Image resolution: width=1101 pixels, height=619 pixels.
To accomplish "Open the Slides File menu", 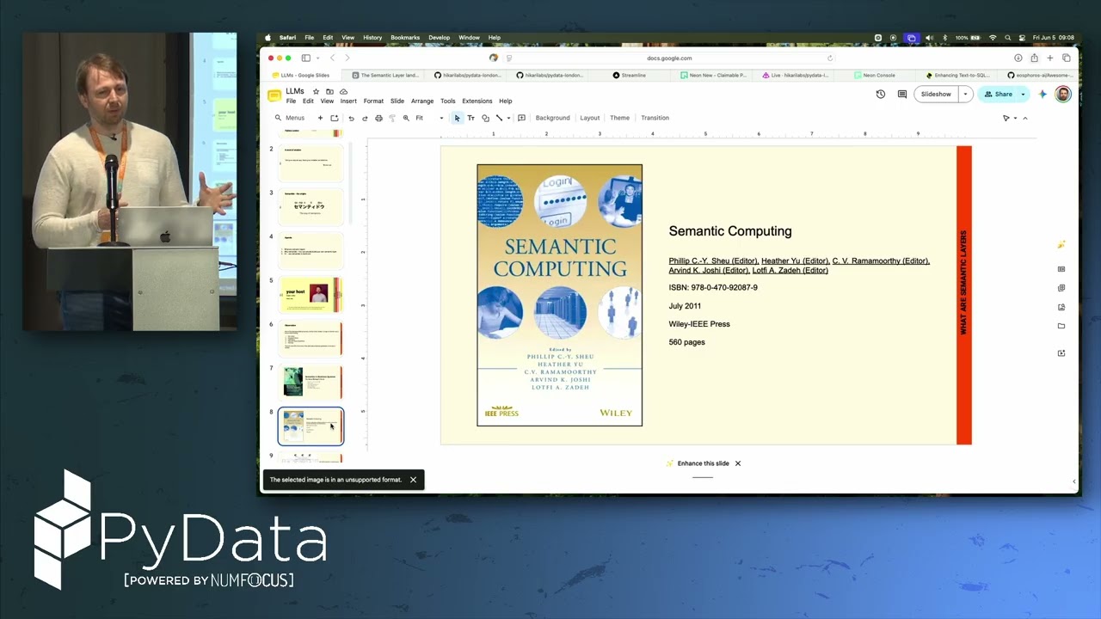I will 291,101.
